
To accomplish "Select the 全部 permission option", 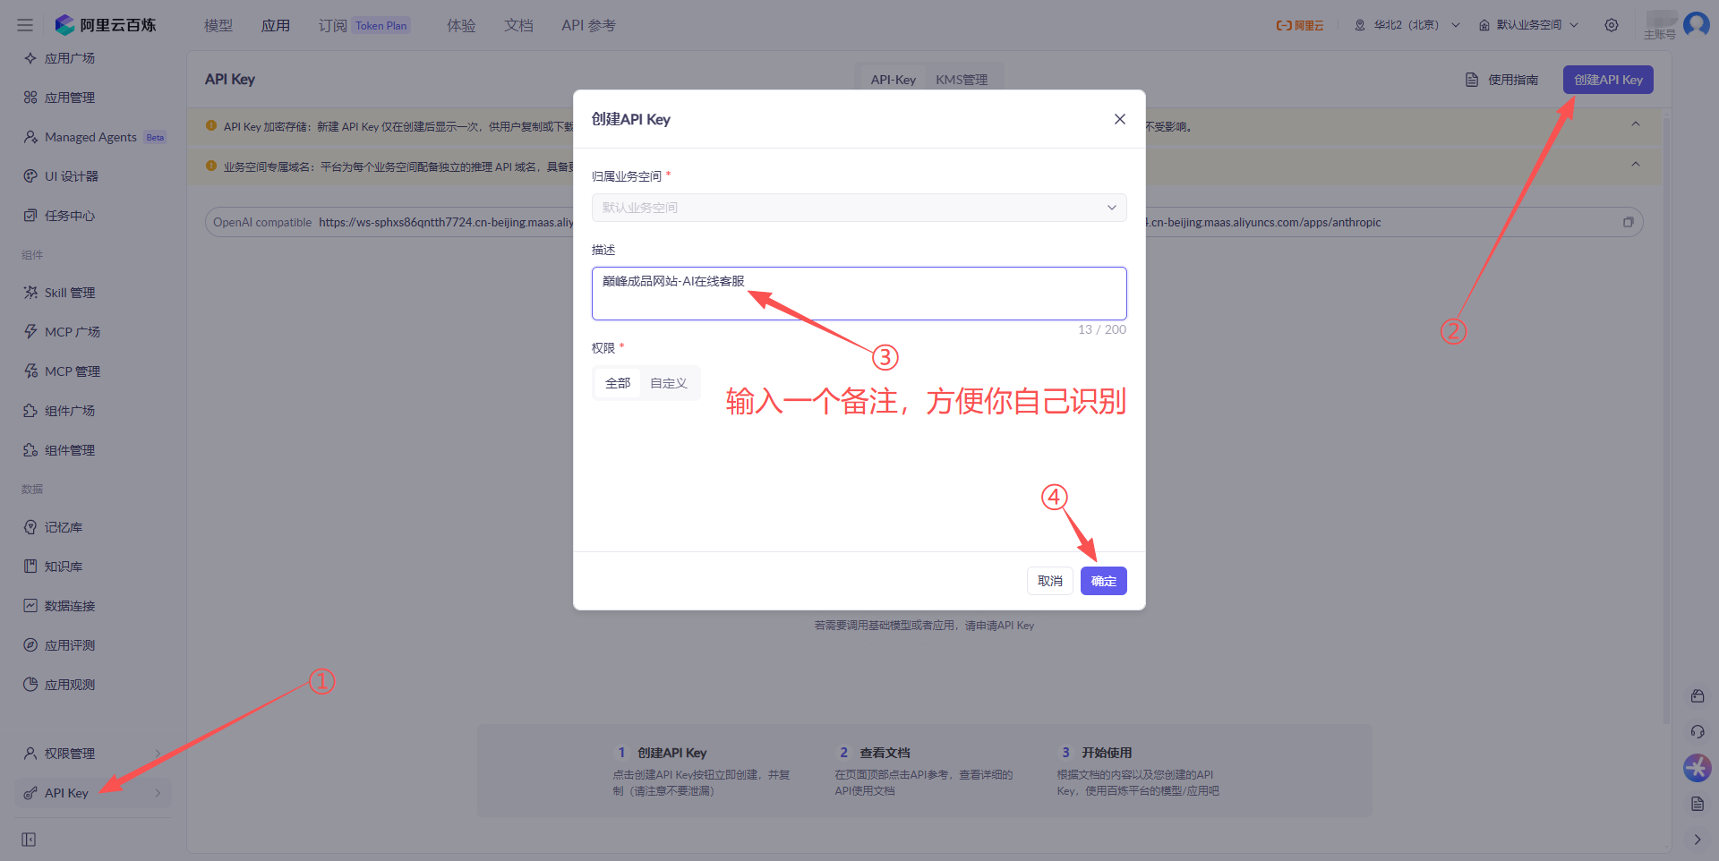I will tap(618, 383).
